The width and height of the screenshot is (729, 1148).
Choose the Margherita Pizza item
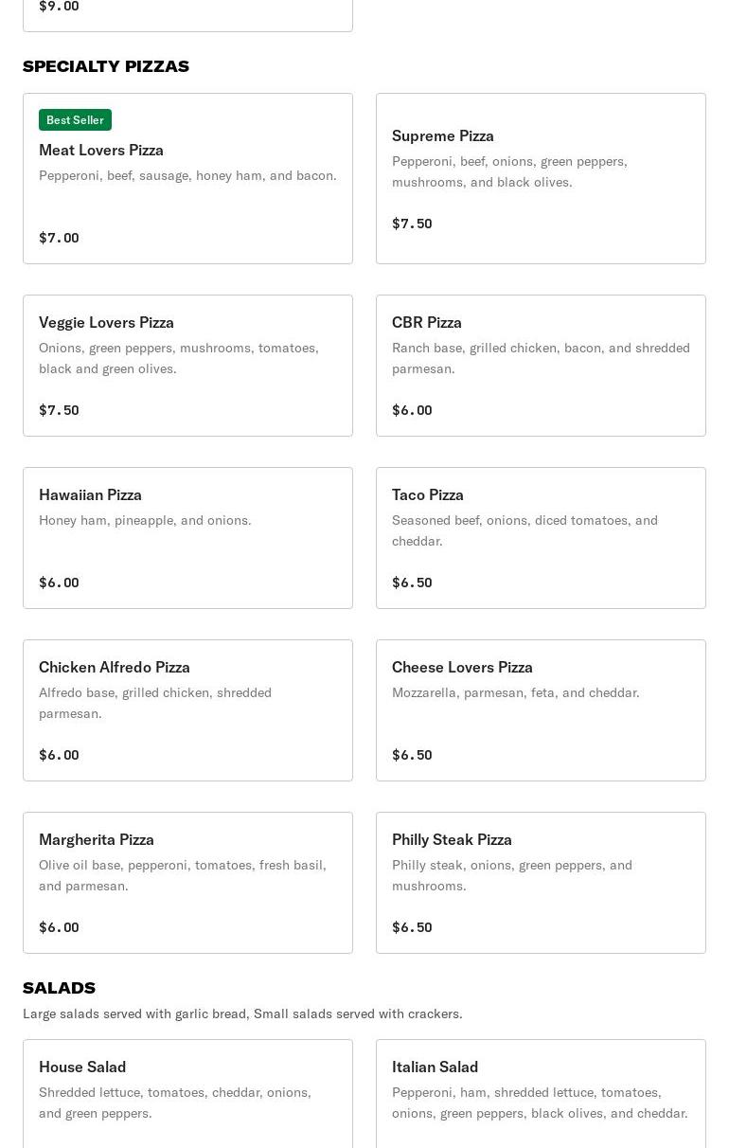(x=187, y=882)
